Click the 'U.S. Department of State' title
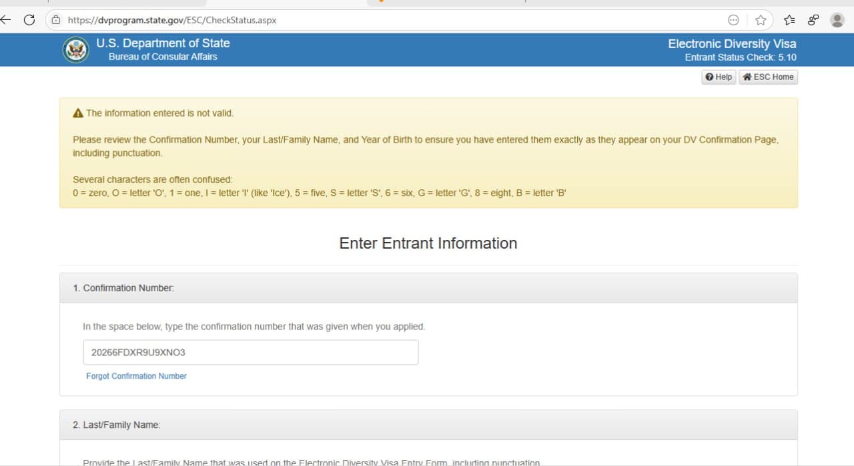The height and width of the screenshot is (466, 854). (163, 43)
